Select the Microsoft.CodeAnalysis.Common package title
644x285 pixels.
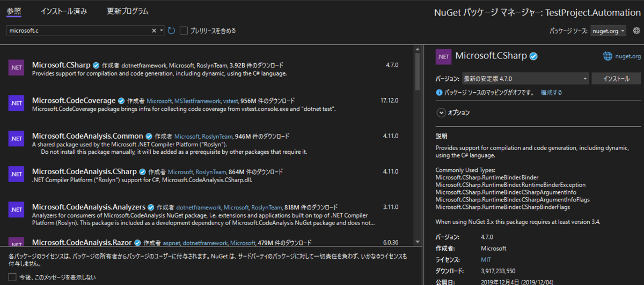(87, 136)
